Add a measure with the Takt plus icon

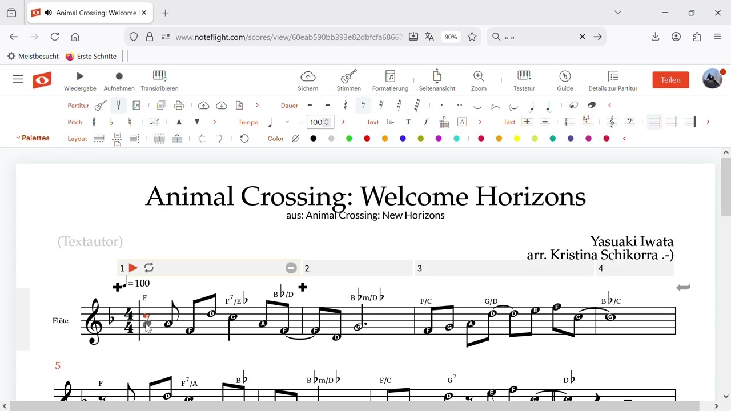tap(527, 122)
